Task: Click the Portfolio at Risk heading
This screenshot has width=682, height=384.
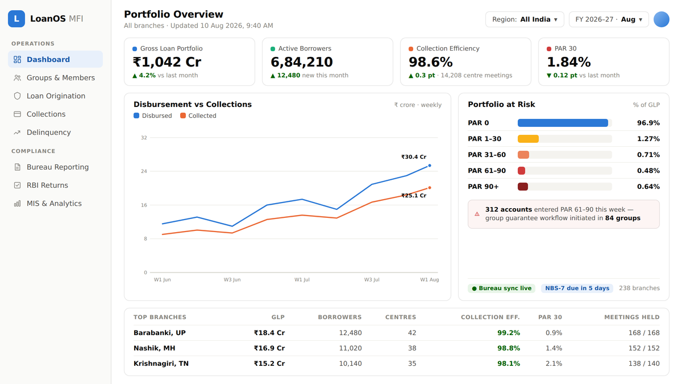Action: pyautogui.click(x=501, y=105)
